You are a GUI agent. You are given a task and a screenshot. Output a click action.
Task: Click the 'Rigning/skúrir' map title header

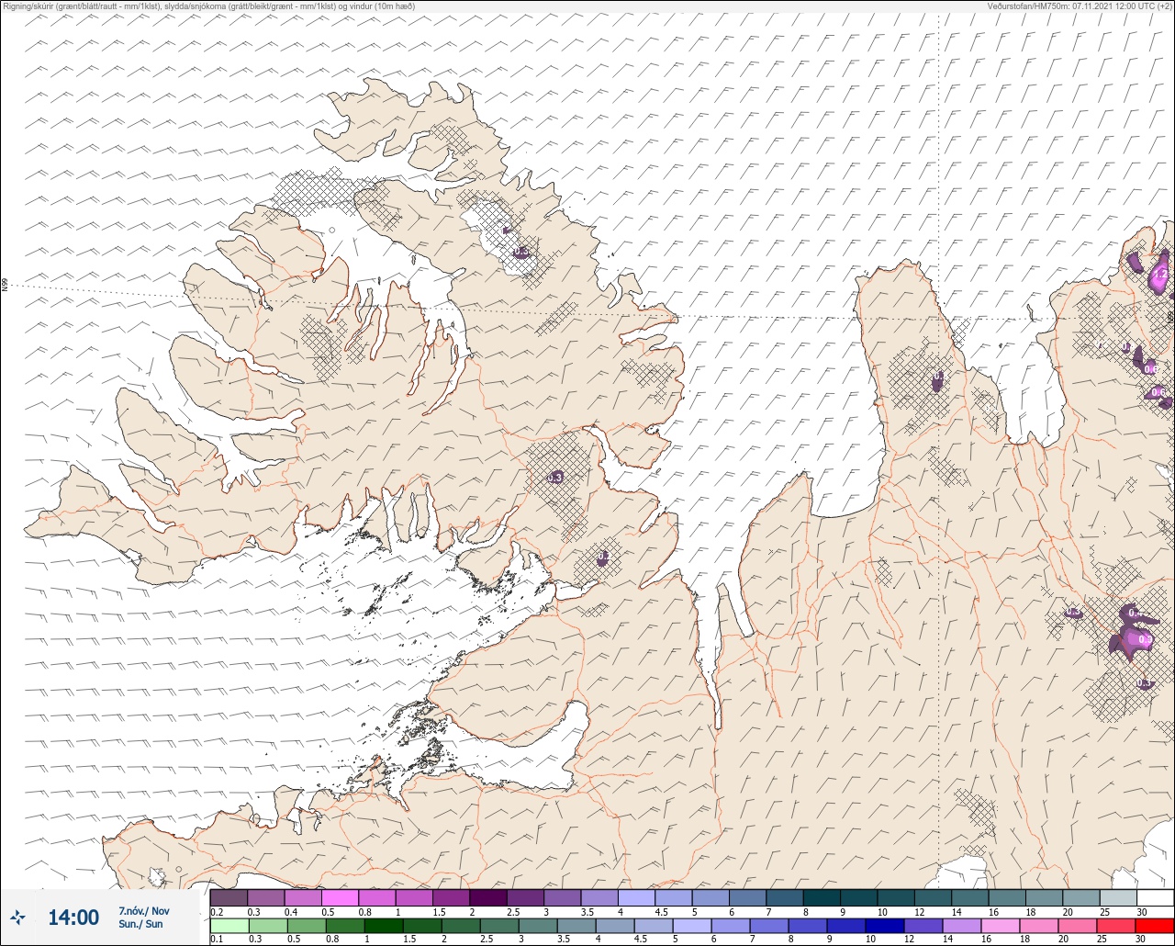coord(208,6)
